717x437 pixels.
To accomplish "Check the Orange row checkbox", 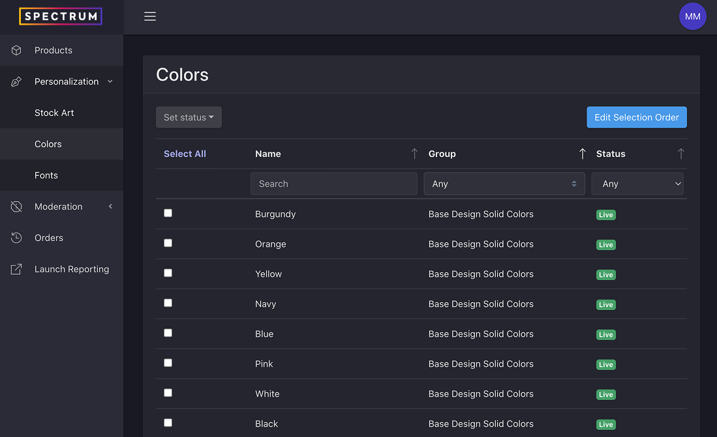I will pos(168,243).
